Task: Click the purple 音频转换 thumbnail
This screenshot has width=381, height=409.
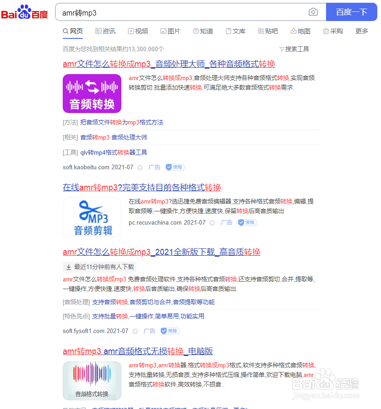Action: pyautogui.click(x=92, y=94)
